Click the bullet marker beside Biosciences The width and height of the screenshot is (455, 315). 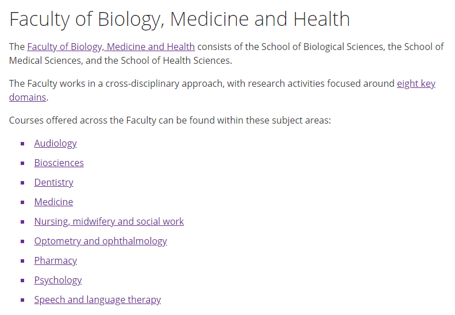22,163
